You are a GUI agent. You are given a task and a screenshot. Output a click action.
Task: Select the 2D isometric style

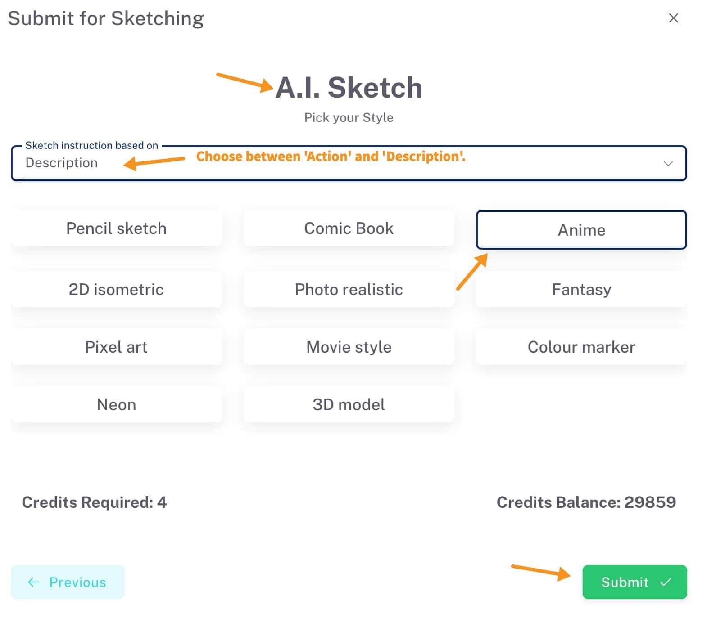point(116,289)
